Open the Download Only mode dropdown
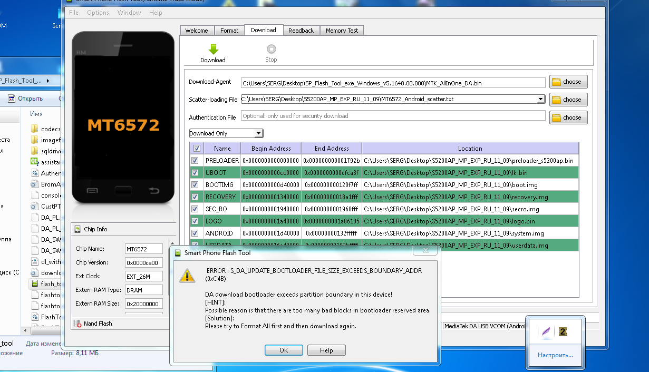Screen dimensions: 649x372 coord(258,134)
